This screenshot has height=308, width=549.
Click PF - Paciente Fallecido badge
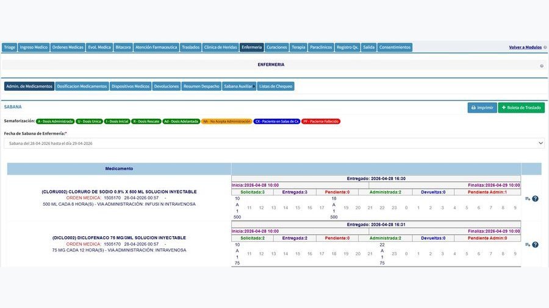pyautogui.click(x=321, y=122)
